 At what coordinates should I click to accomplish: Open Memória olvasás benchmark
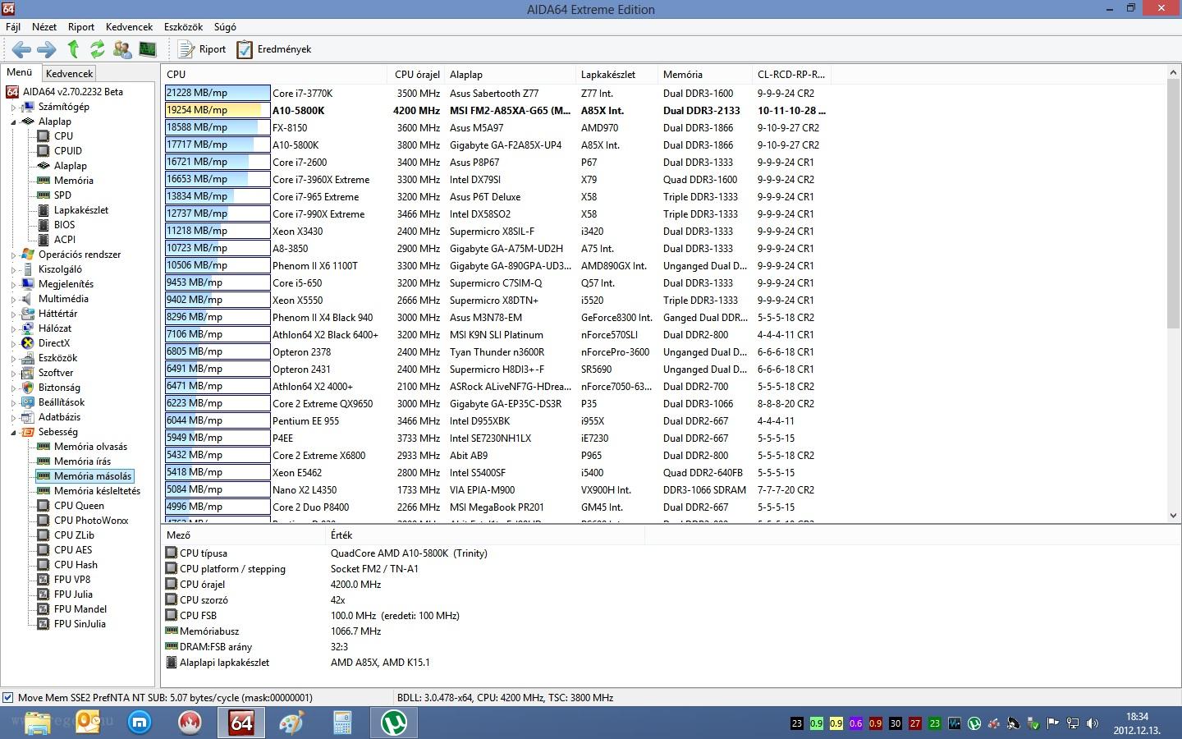pos(90,447)
